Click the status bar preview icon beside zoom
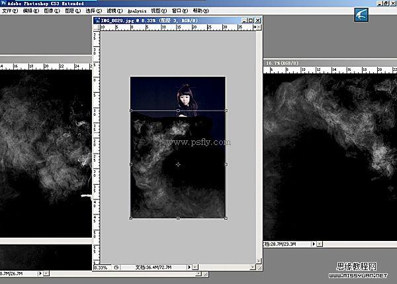This screenshot has height=284, width=397. pyautogui.click(x=116, y=267)
